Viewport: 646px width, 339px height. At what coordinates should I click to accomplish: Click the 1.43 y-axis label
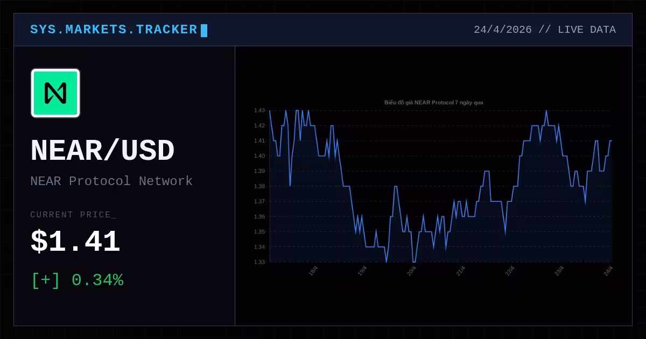[259, 110]
